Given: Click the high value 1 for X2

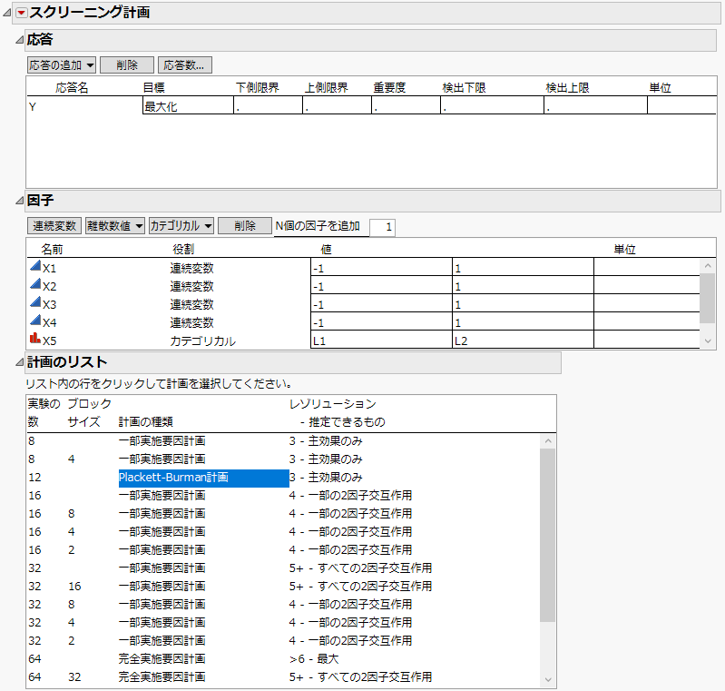Looking at the screenshot, I should click(x=523, y=285).
